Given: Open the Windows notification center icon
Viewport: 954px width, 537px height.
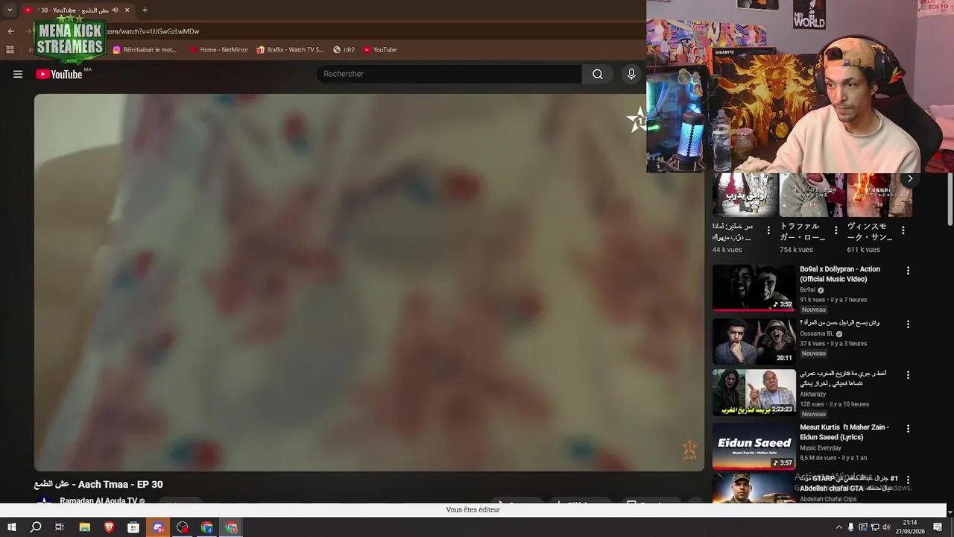Looking at the screenshot, I should (938, 527).
